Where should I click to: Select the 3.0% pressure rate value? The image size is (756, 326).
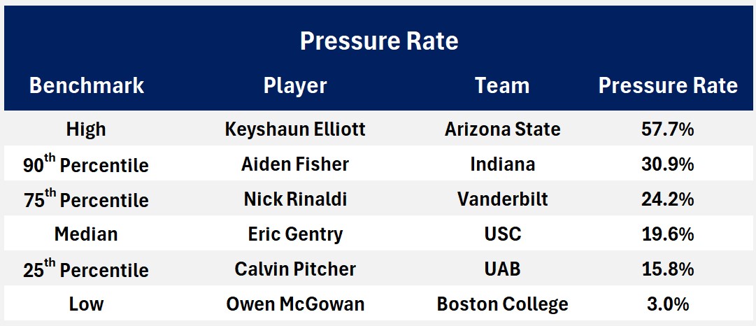point(668,304)
